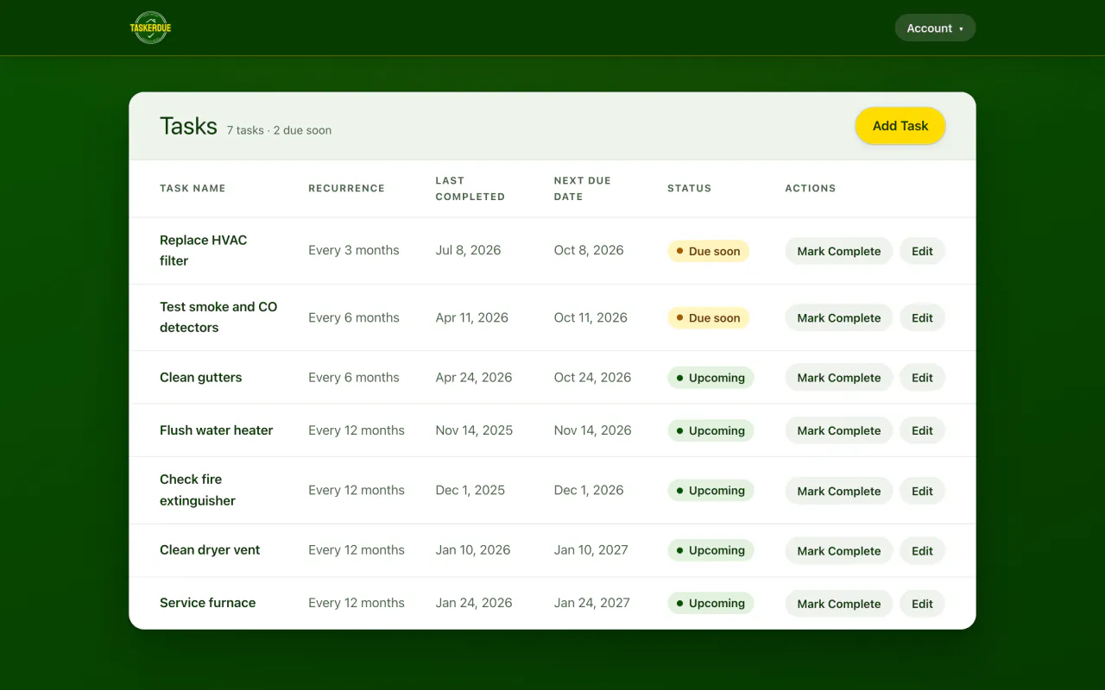The width and height of the screenshot is (1105, 690).
Task: Click the Flush water heater task name
Action: (216, 430)
